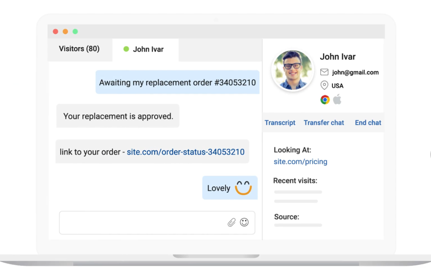This screenshot has height=268, width=431.
Task: Click the red close window button
Action: (x=56, y=32)
